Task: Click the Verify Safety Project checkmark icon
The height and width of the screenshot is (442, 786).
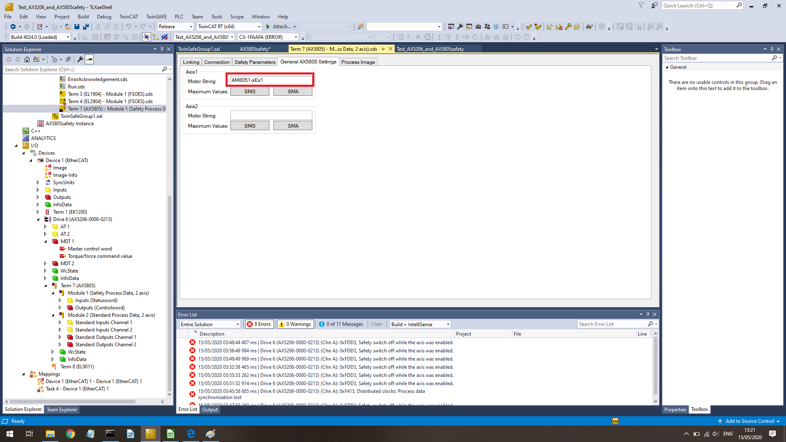Action: click(x=529, y=27)
